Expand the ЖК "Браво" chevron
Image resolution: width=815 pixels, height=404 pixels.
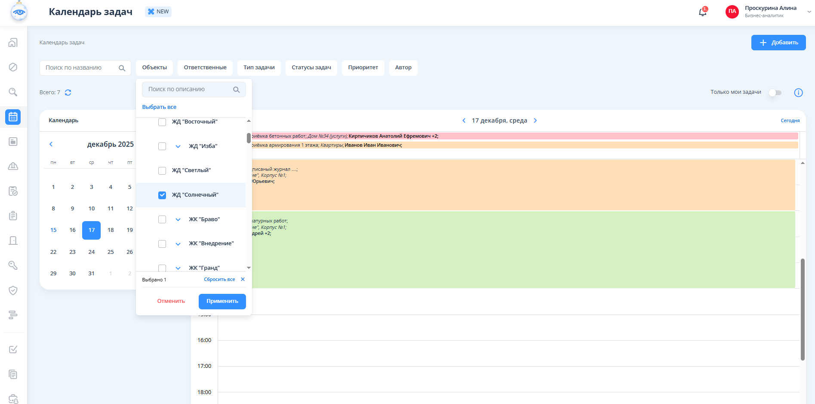178,219
